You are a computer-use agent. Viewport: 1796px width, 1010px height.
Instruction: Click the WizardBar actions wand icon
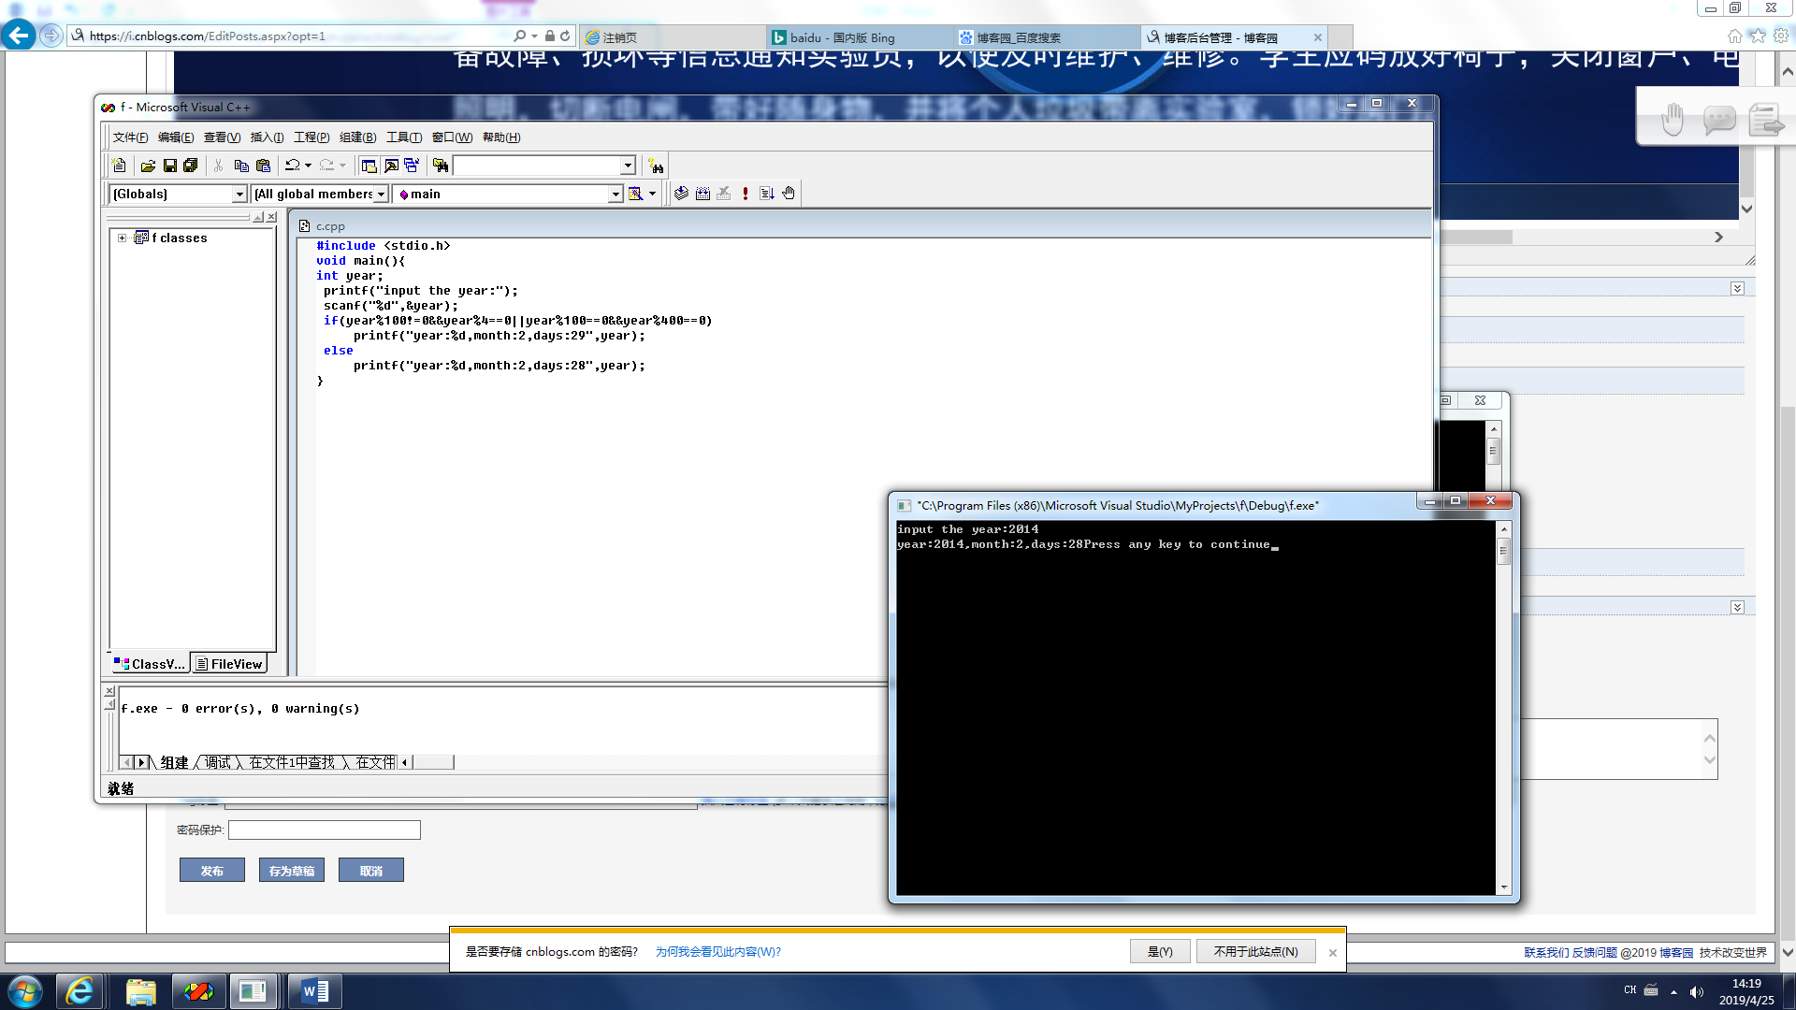(x=636, y=194)
